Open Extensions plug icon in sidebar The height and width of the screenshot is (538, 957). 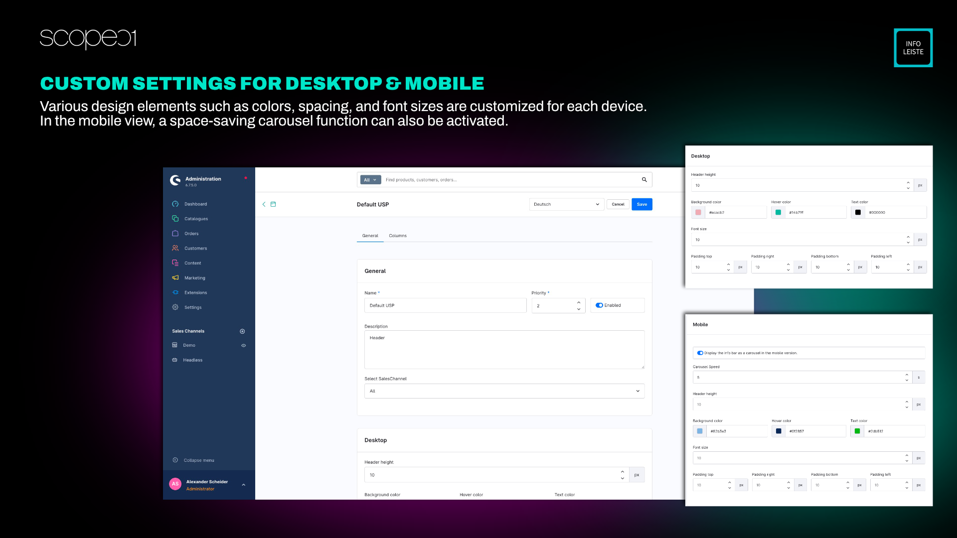click(x=175, y=292)
